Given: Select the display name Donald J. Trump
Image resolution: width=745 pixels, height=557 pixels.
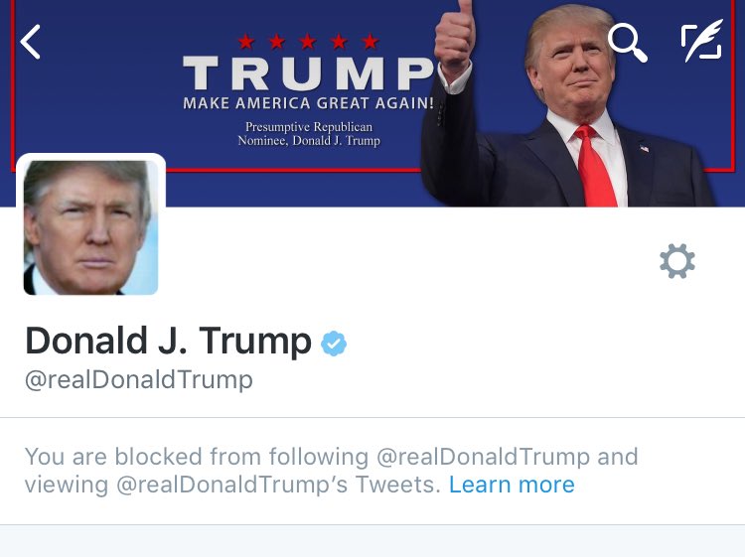Looking at the screenshot, I should pos(168,341).
